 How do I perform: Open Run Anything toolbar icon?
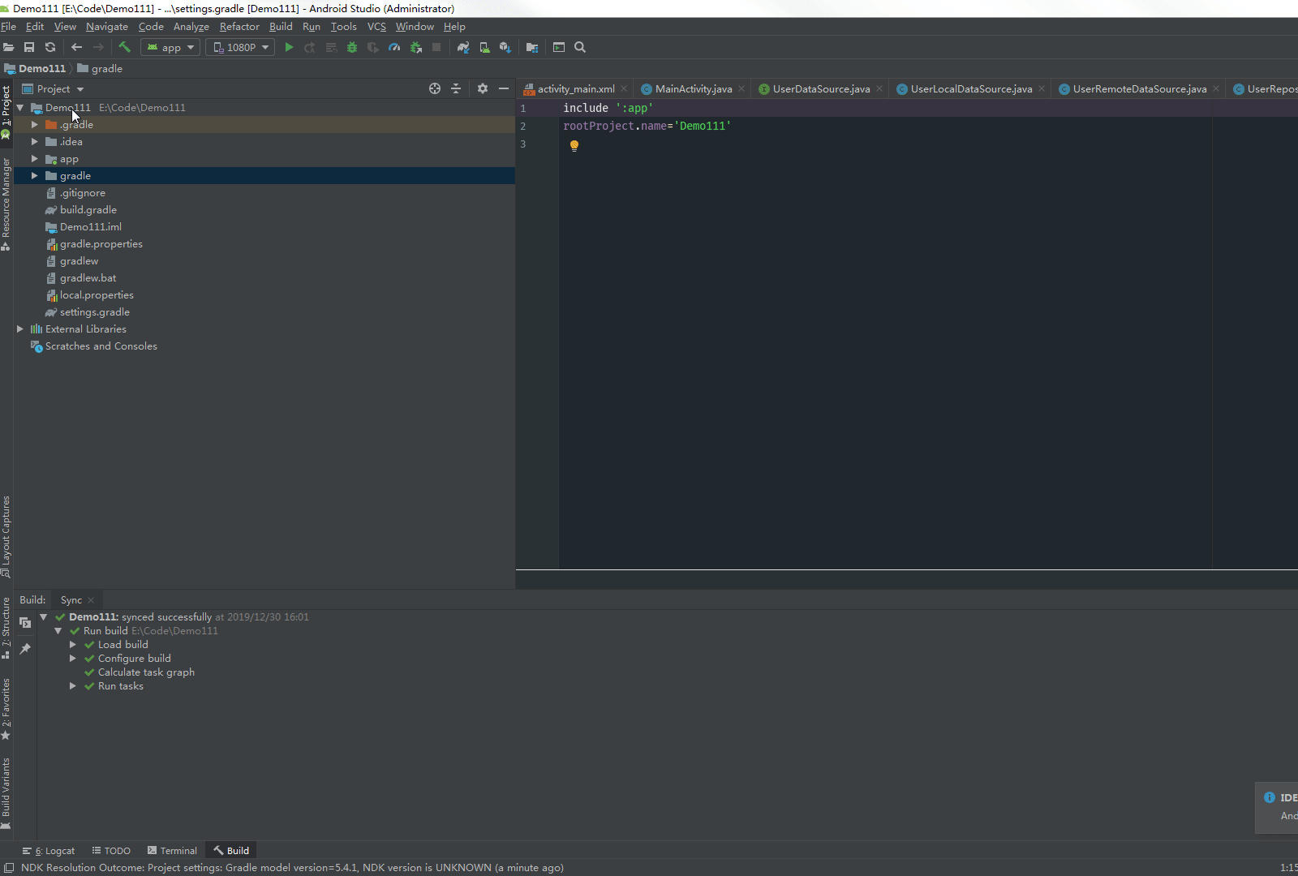pos(559,47)
